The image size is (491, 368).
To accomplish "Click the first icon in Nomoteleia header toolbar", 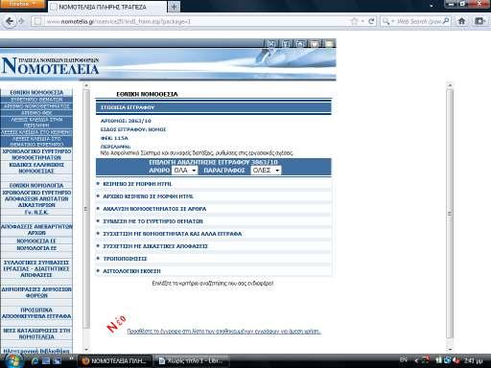I will (271, 43).
